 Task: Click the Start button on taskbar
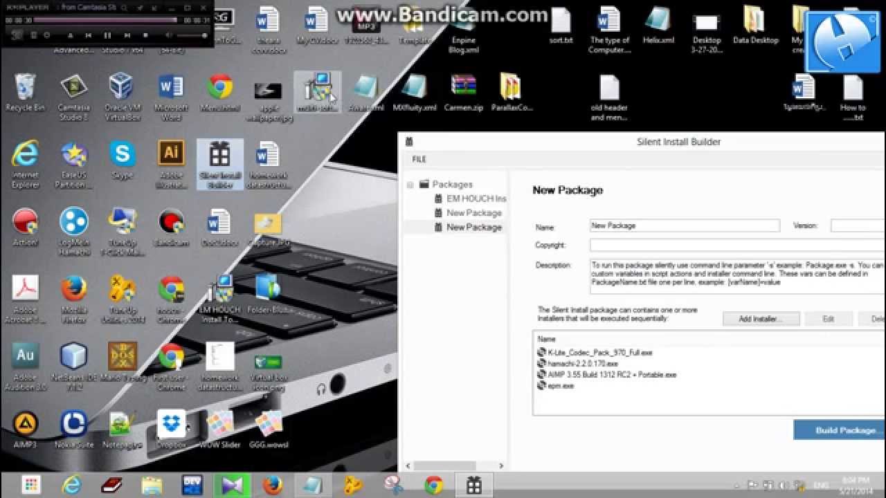(x=31, y=485)
